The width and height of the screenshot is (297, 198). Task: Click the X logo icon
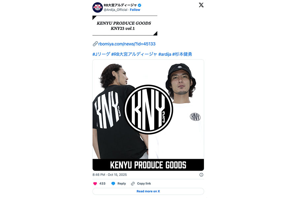coord(201,5)
